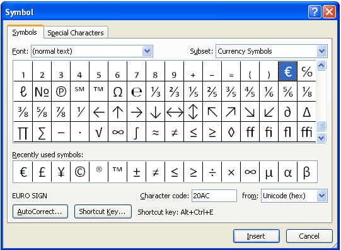Click into the Character code field
The image size is (341, 250).
214,196
